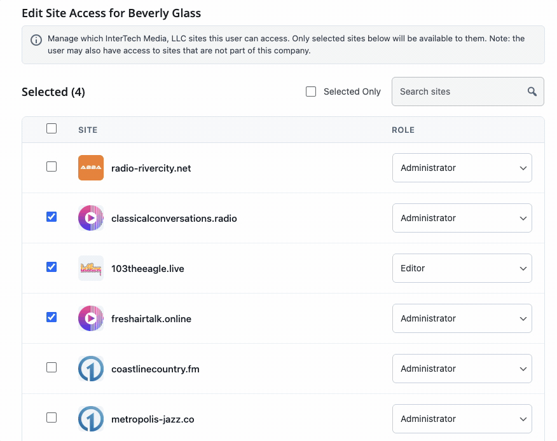Click the SITE column header

click(88, 130)
